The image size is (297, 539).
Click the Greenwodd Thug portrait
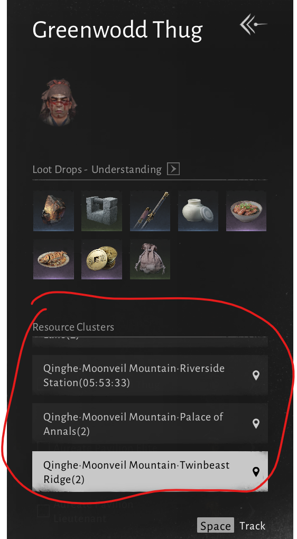(58, 102)
